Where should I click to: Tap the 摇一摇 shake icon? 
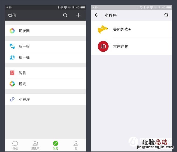12,57
